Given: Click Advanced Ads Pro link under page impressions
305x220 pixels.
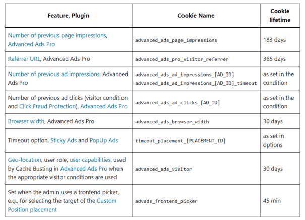Looking at the screenshot, I should 31,44.
